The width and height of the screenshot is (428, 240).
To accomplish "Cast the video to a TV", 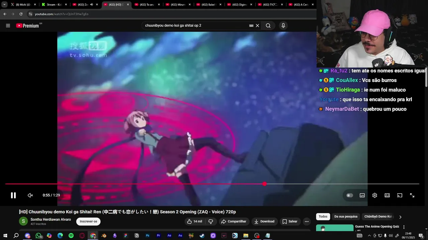I will pyautogui.click(x=400, y=195).
